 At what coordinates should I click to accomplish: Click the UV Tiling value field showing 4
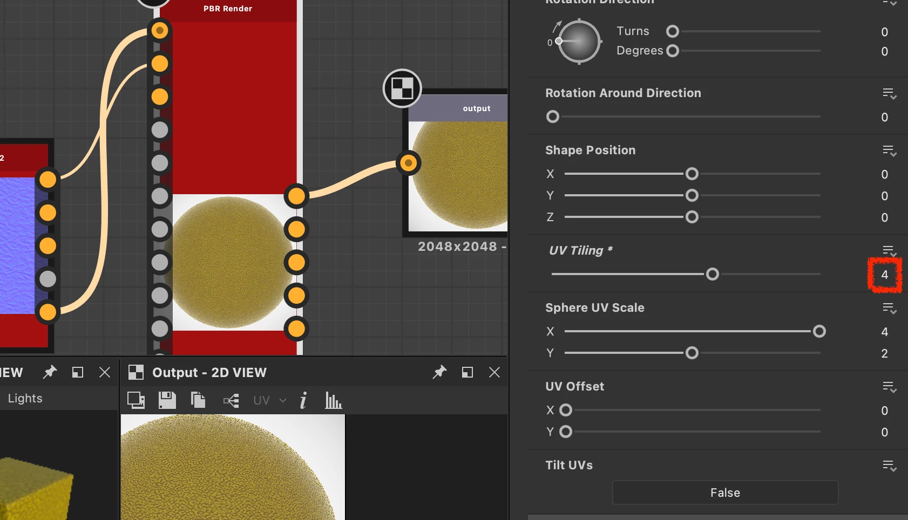point(885,275)
